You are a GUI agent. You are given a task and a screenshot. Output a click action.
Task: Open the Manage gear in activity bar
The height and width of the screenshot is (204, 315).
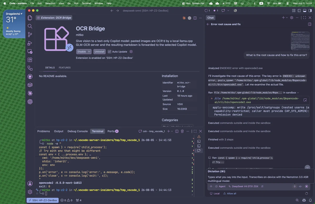click(x=30, y=192)
